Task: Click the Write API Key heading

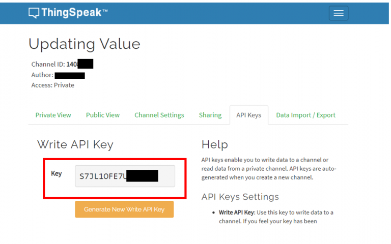Action: (x=75, y=144)
